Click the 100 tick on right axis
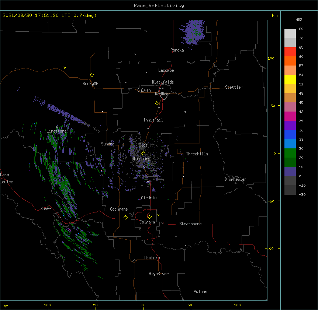This screenshot has width=318, height=310. click(x=271, y=58)
